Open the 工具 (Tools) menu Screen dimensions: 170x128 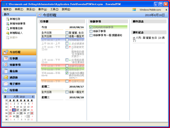coord(54,9)
